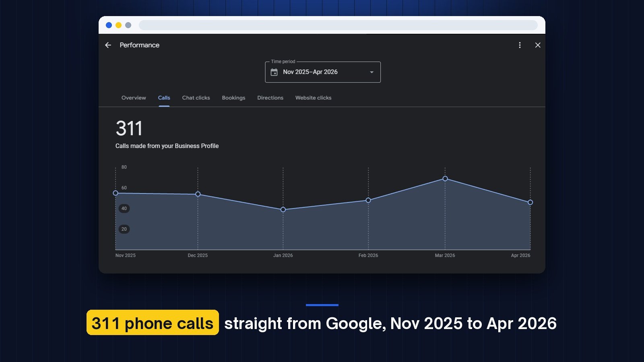Open the three-dot more options menu
This screenshot has width=644, height=362.
coord(520,45)
